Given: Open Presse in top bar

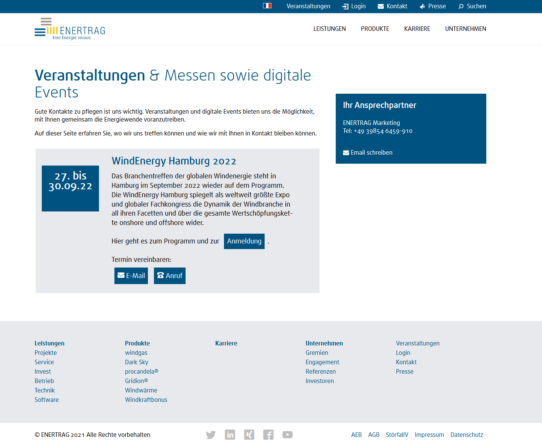Looking at the screenshot, I should point(433,6).
